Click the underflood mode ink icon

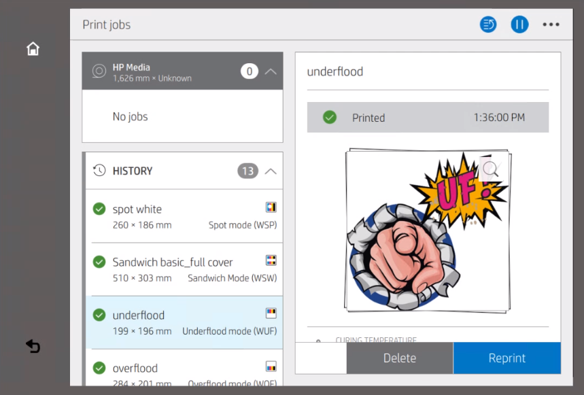[x=271, y=313]
